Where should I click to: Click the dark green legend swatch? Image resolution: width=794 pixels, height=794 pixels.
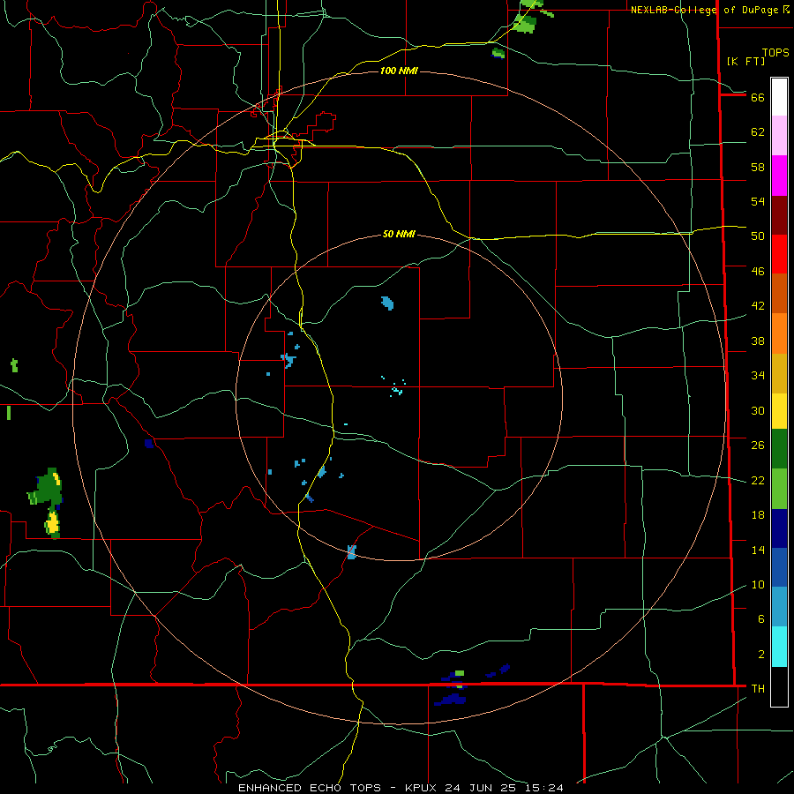pyautogui.click(x=779, y=449)
